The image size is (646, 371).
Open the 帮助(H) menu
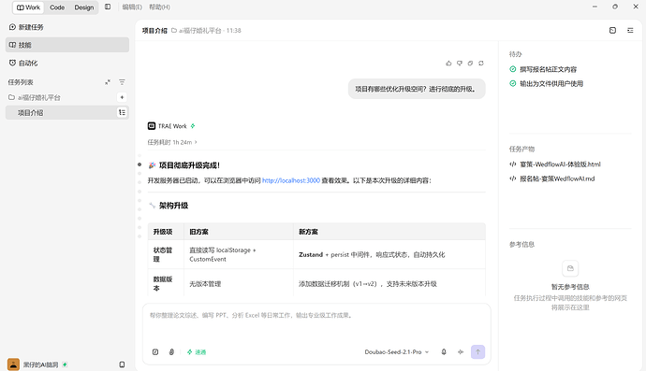[x=159, y=7]
